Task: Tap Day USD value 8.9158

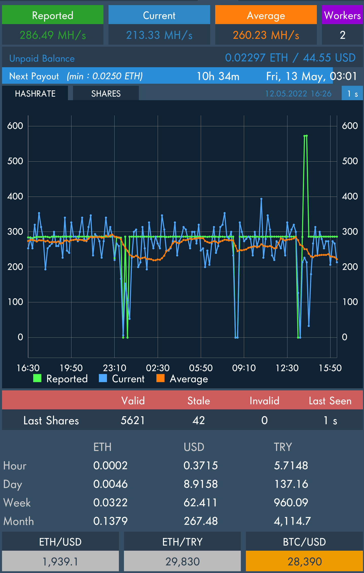Action: click(x=201, y=484)
